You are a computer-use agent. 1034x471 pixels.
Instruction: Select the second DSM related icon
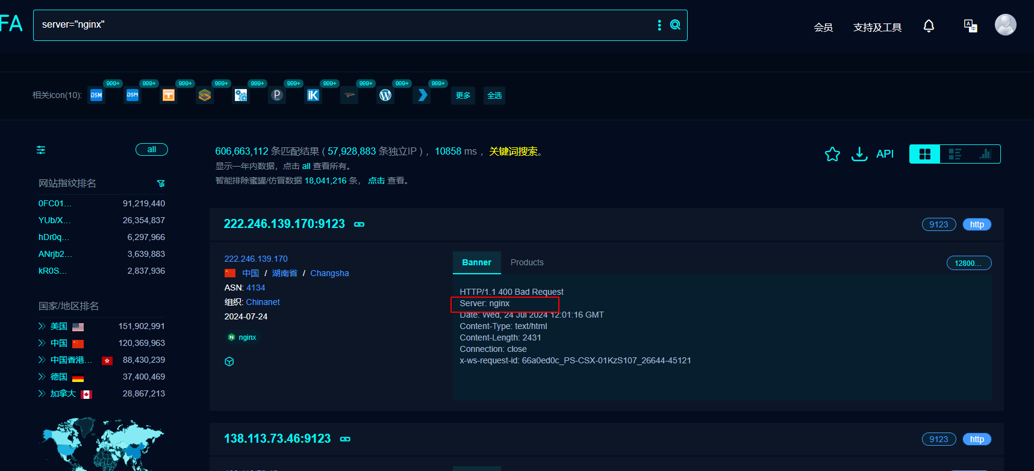(132, 95)
